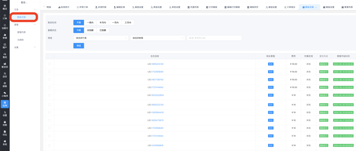Open the 请选择套餐 dropdown
Screen dimensions: 356x151
click(x=157, y=38)
